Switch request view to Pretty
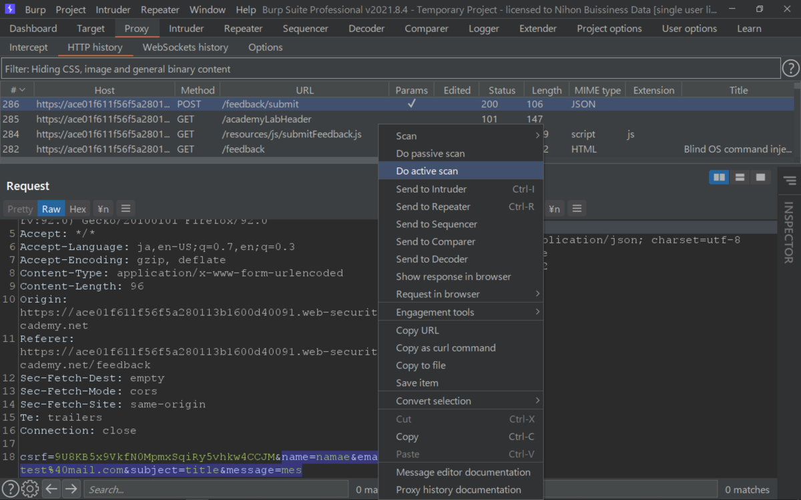Viewport: 801px width, 500px height. tap(20, 209)
